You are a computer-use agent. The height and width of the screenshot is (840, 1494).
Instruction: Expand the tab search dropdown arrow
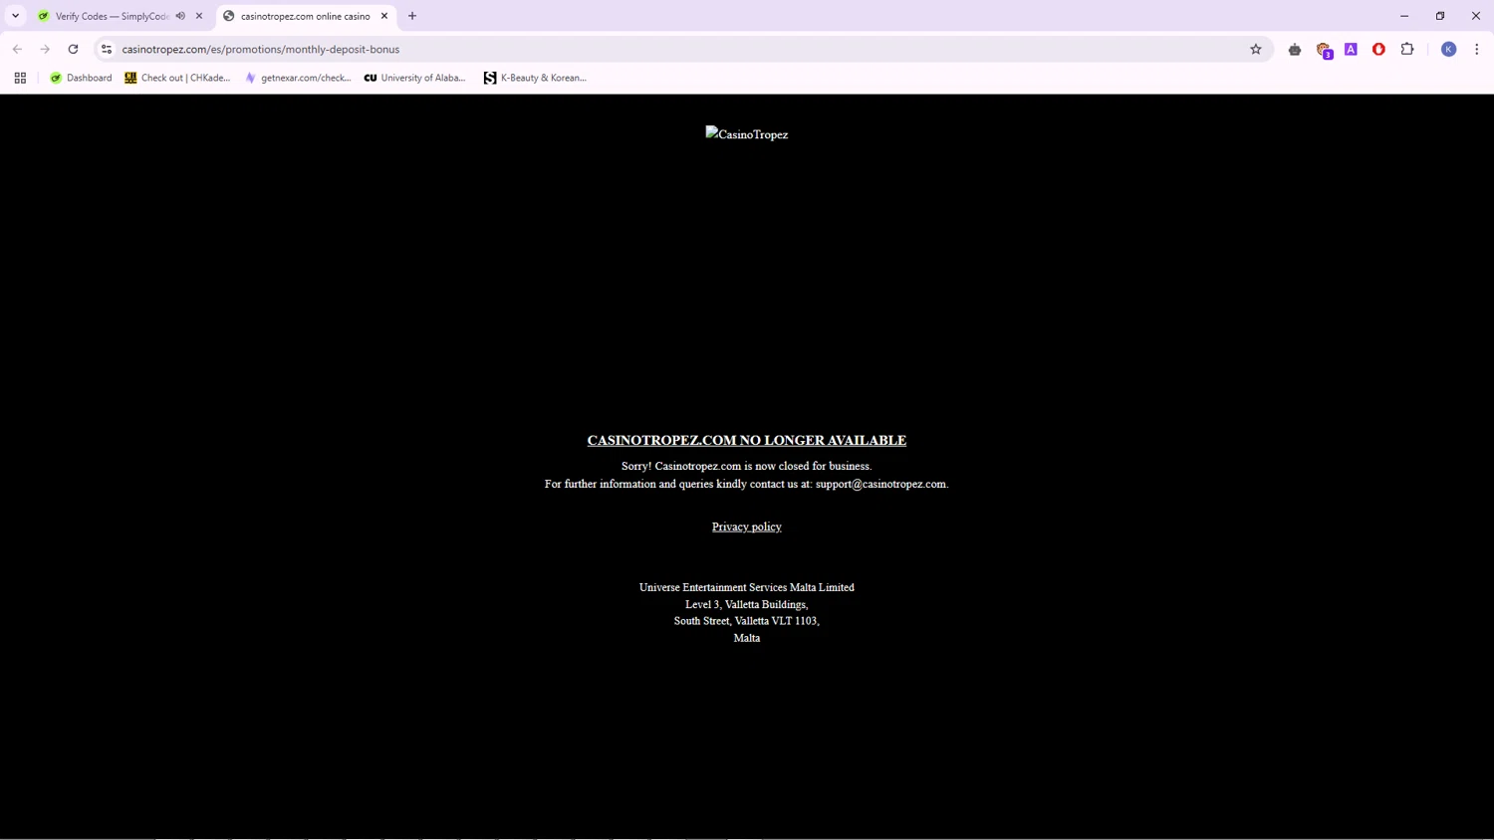[15, 16]
